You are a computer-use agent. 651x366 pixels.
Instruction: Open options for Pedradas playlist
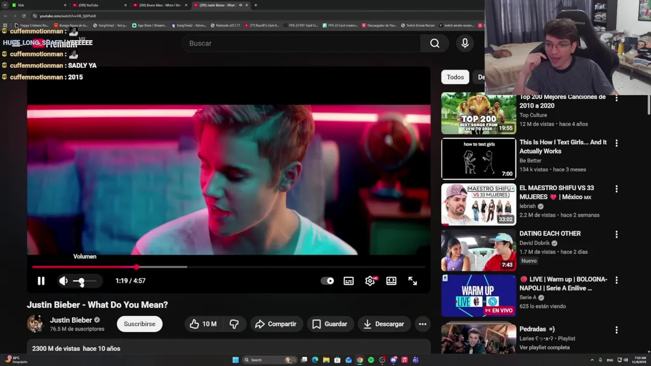pyautogui.click(x=616, y=330)
